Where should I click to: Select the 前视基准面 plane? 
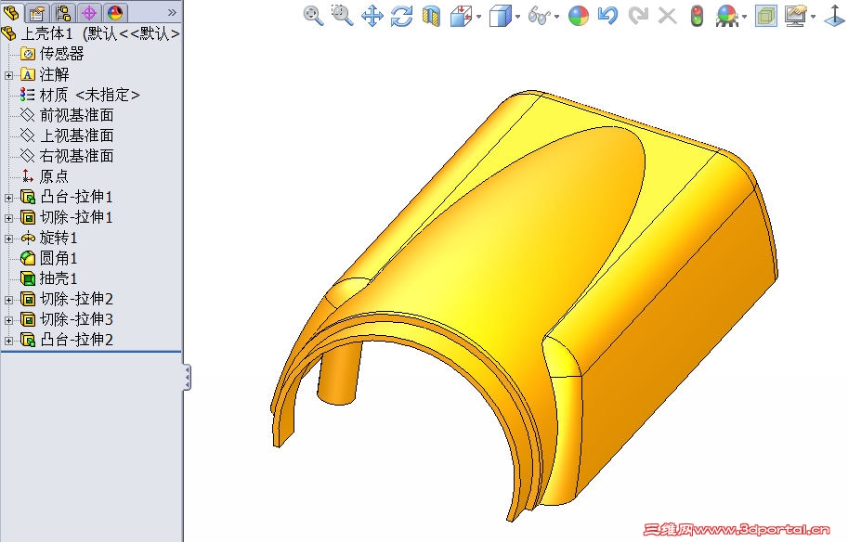point(76,115)
